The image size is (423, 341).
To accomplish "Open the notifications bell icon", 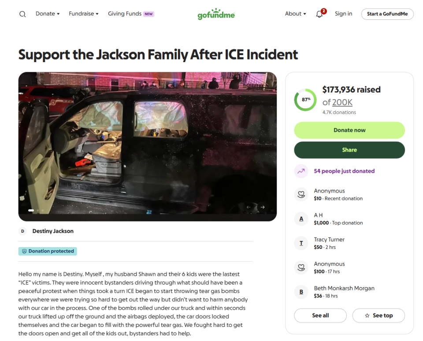I will tap(319, 14).
